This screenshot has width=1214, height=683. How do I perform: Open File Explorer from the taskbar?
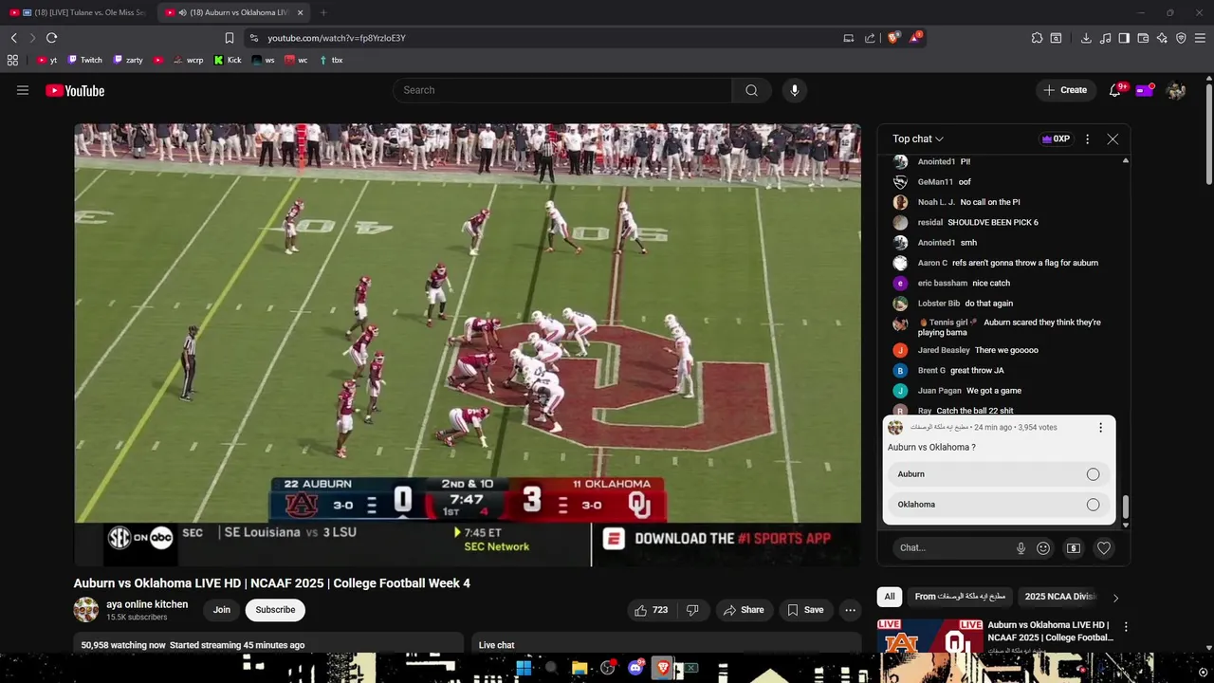tap(579, 668)
